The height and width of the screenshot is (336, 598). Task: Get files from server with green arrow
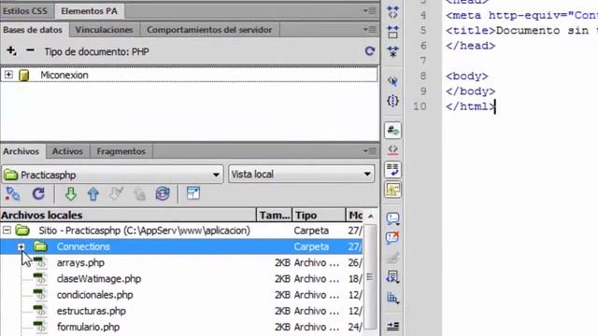(x=71, y=194)
